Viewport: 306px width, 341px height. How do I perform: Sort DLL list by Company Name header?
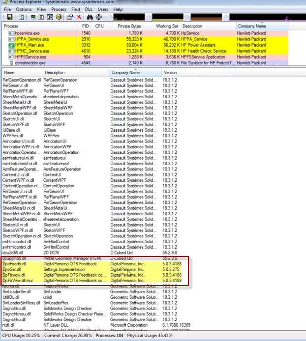[x=136, y=73]
